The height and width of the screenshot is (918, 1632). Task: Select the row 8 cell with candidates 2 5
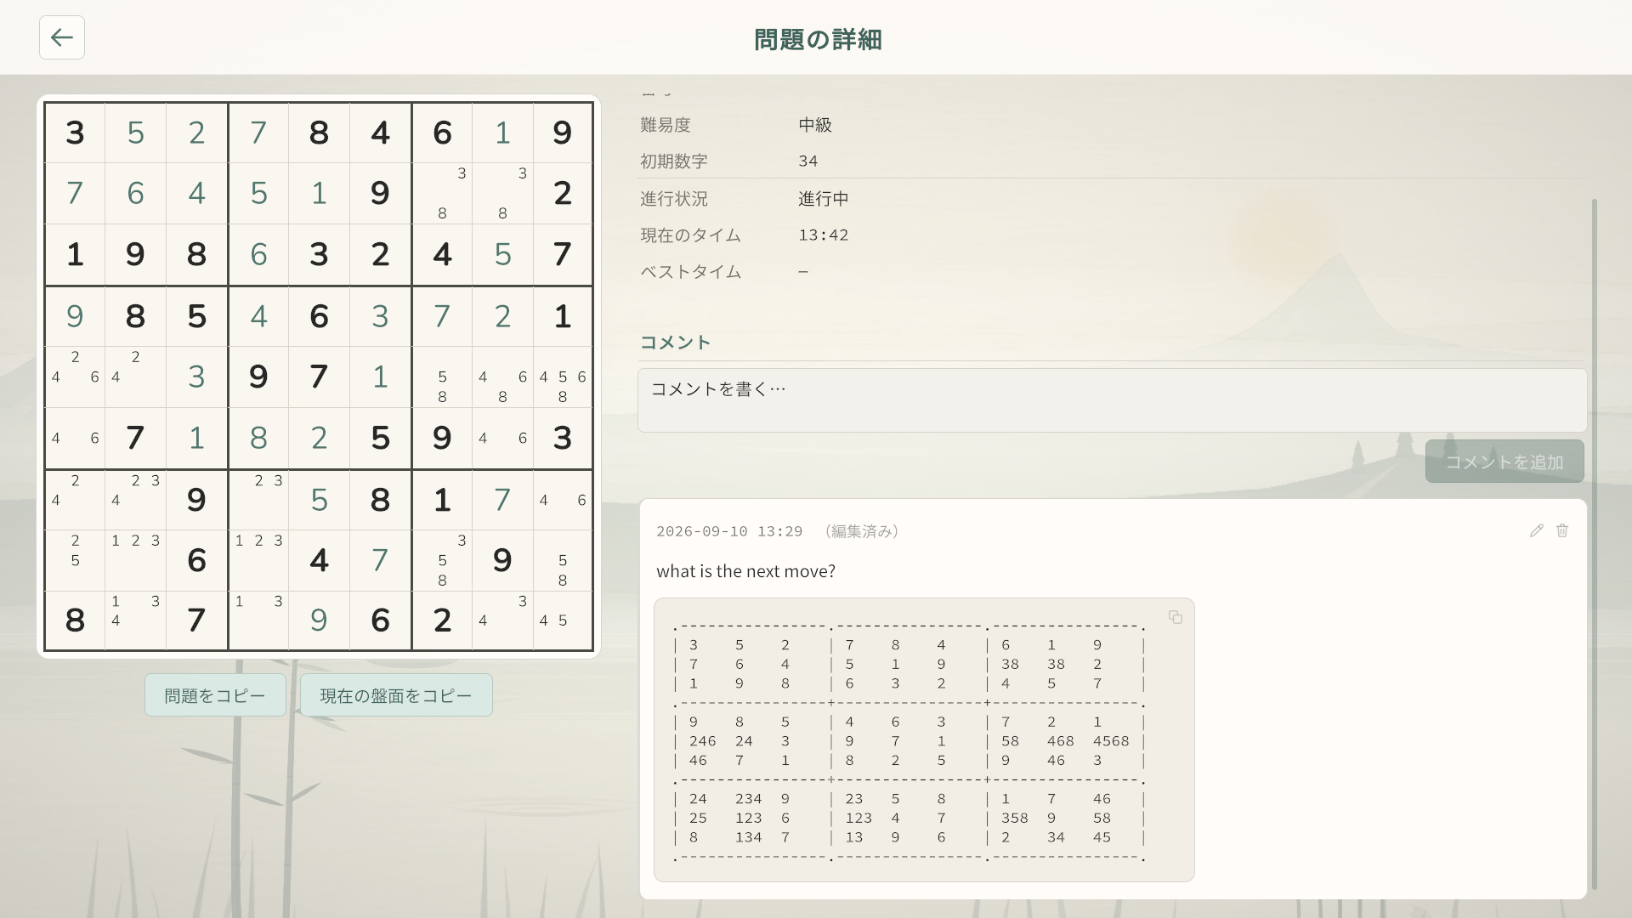(x=75, y=560)
